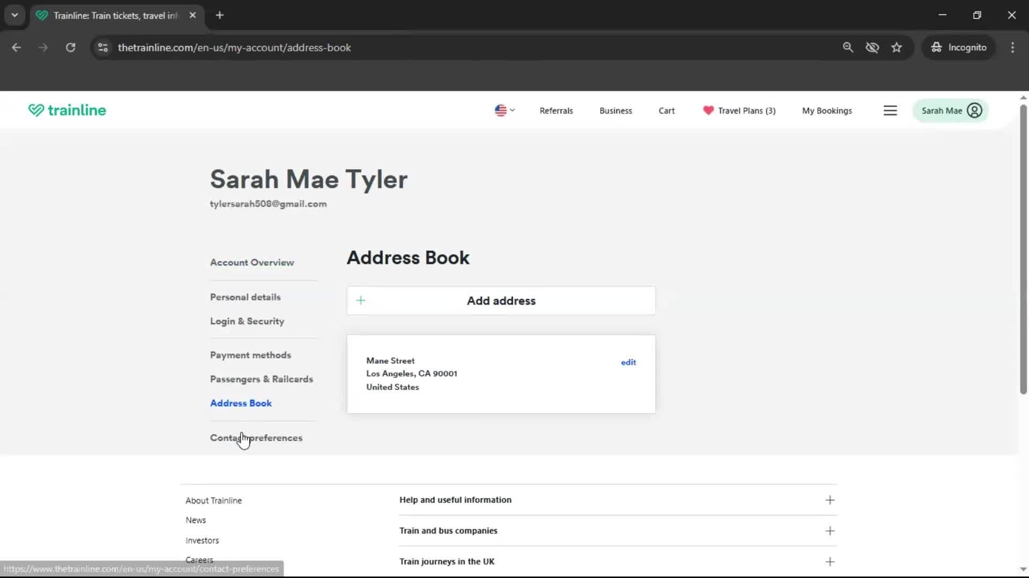The width and height of the screenshot is (1029, 578).
Task: Click the browser zoom magnifier icon
Action: [x=848, y=48]
